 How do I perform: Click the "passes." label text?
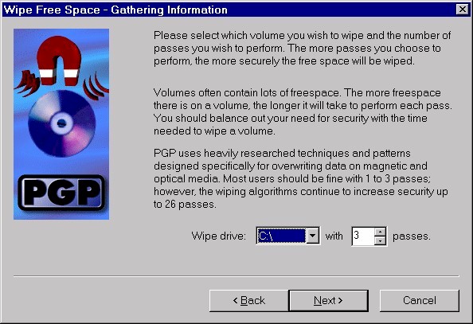pyautogui.click(x=412, y=236)
